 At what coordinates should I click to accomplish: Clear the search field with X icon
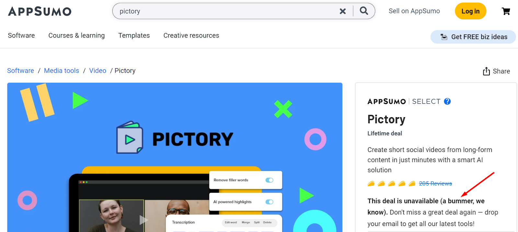[x=343, y=11]
